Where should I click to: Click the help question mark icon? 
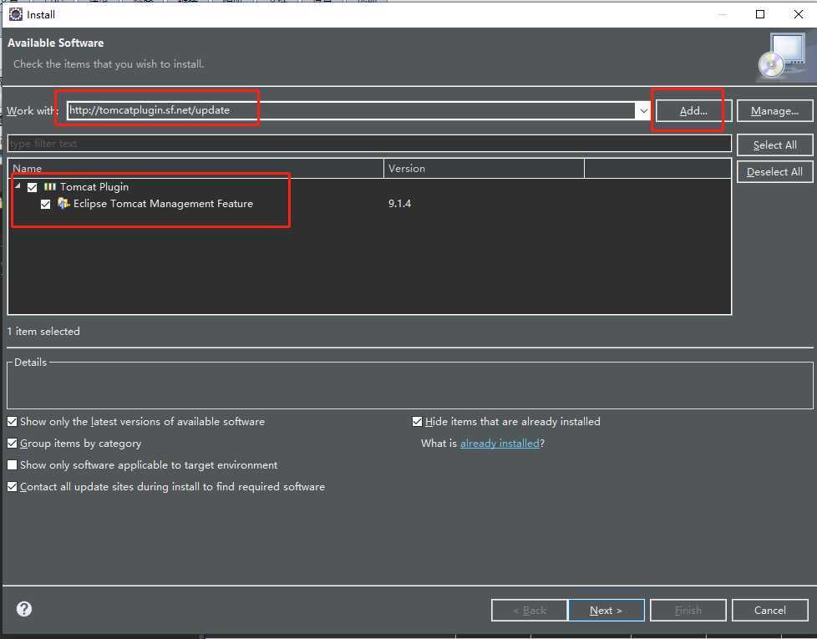tap(24, 609)
